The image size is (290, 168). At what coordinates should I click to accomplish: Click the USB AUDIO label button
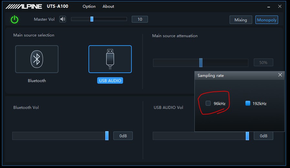(x=110, y=81)
